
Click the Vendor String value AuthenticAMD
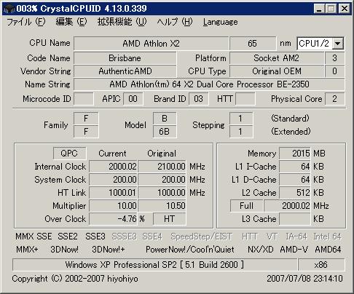tap(125, 71)
